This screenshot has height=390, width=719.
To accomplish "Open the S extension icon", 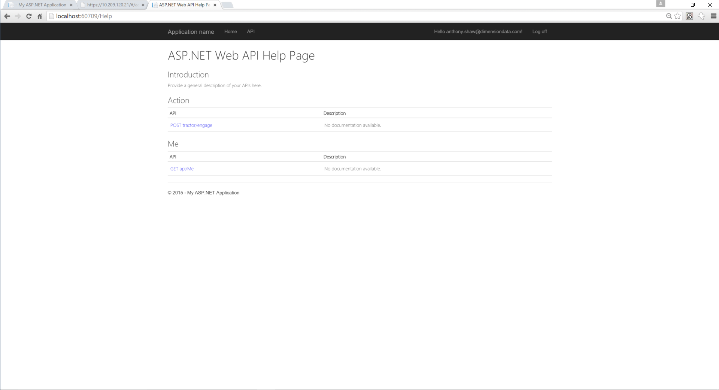I will tap(689, 16).
